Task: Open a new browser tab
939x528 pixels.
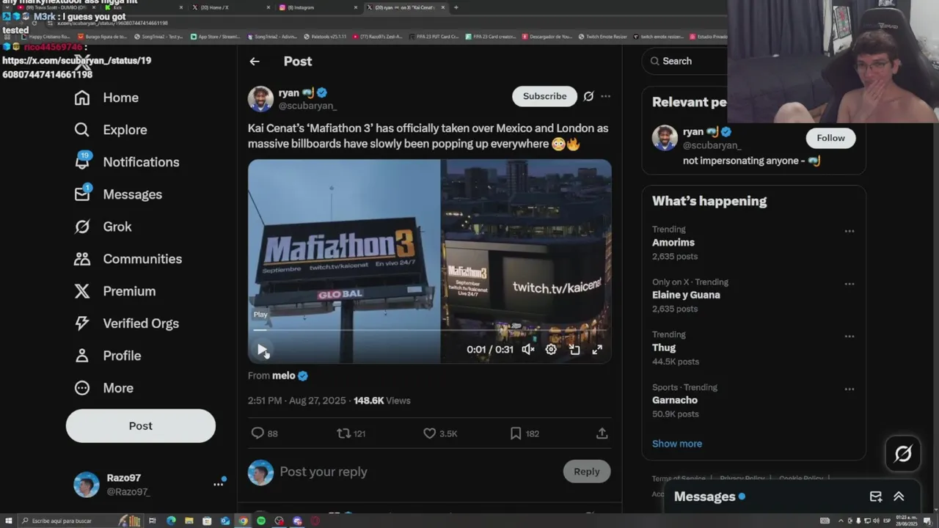Action: (456, 7)
